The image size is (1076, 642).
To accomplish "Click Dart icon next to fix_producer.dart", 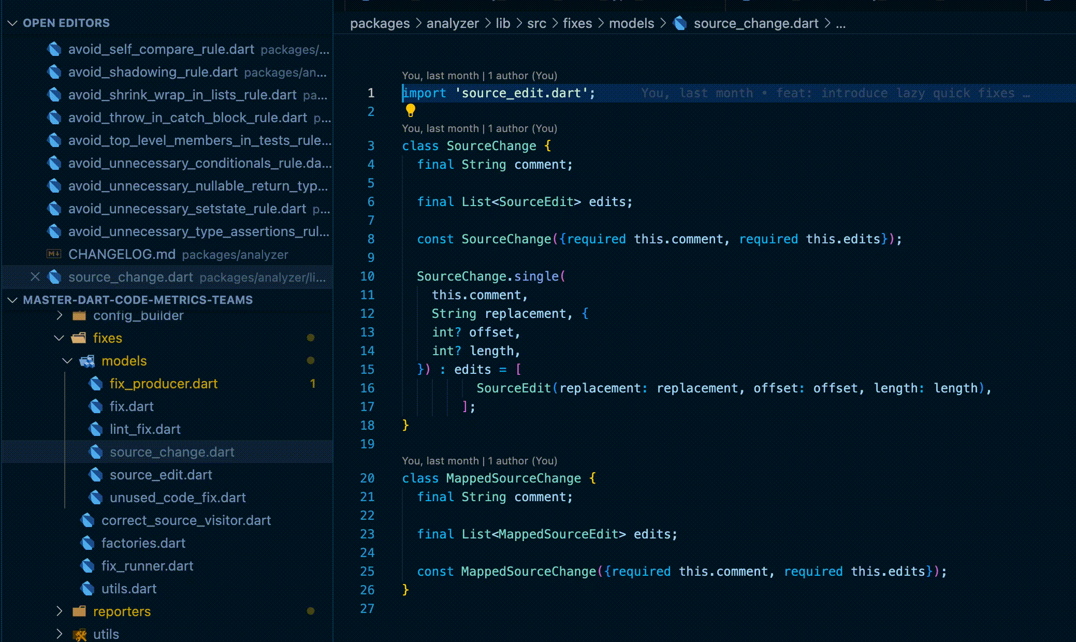I will click(96, 384).
